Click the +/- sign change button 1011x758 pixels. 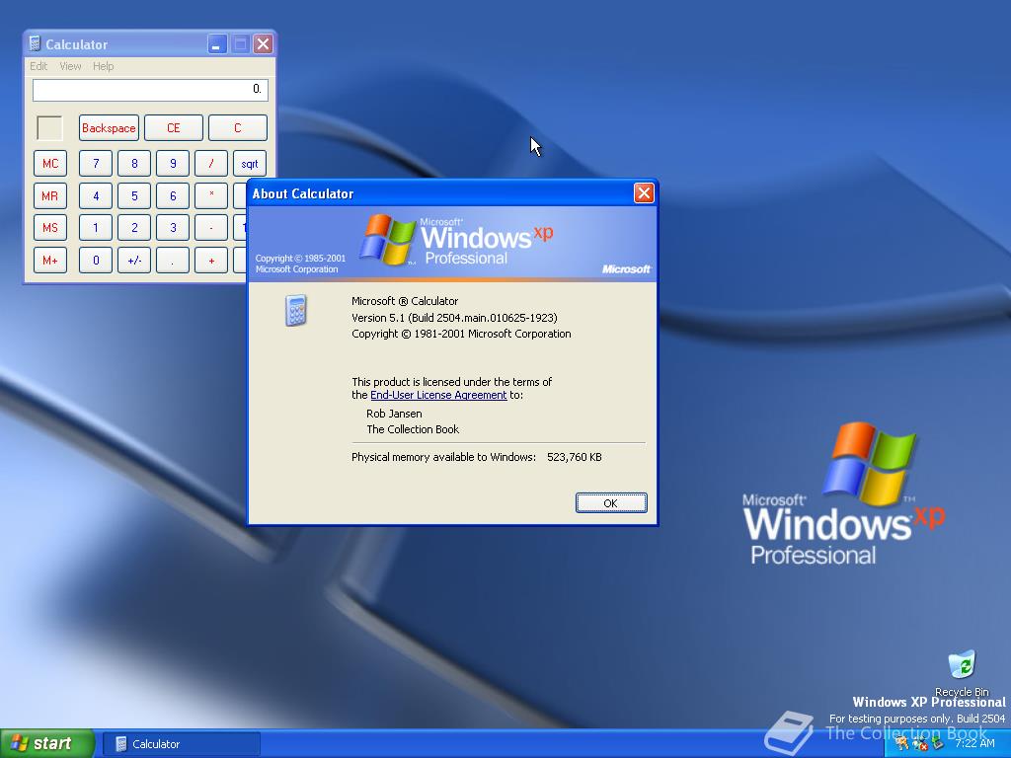[134, 261]
